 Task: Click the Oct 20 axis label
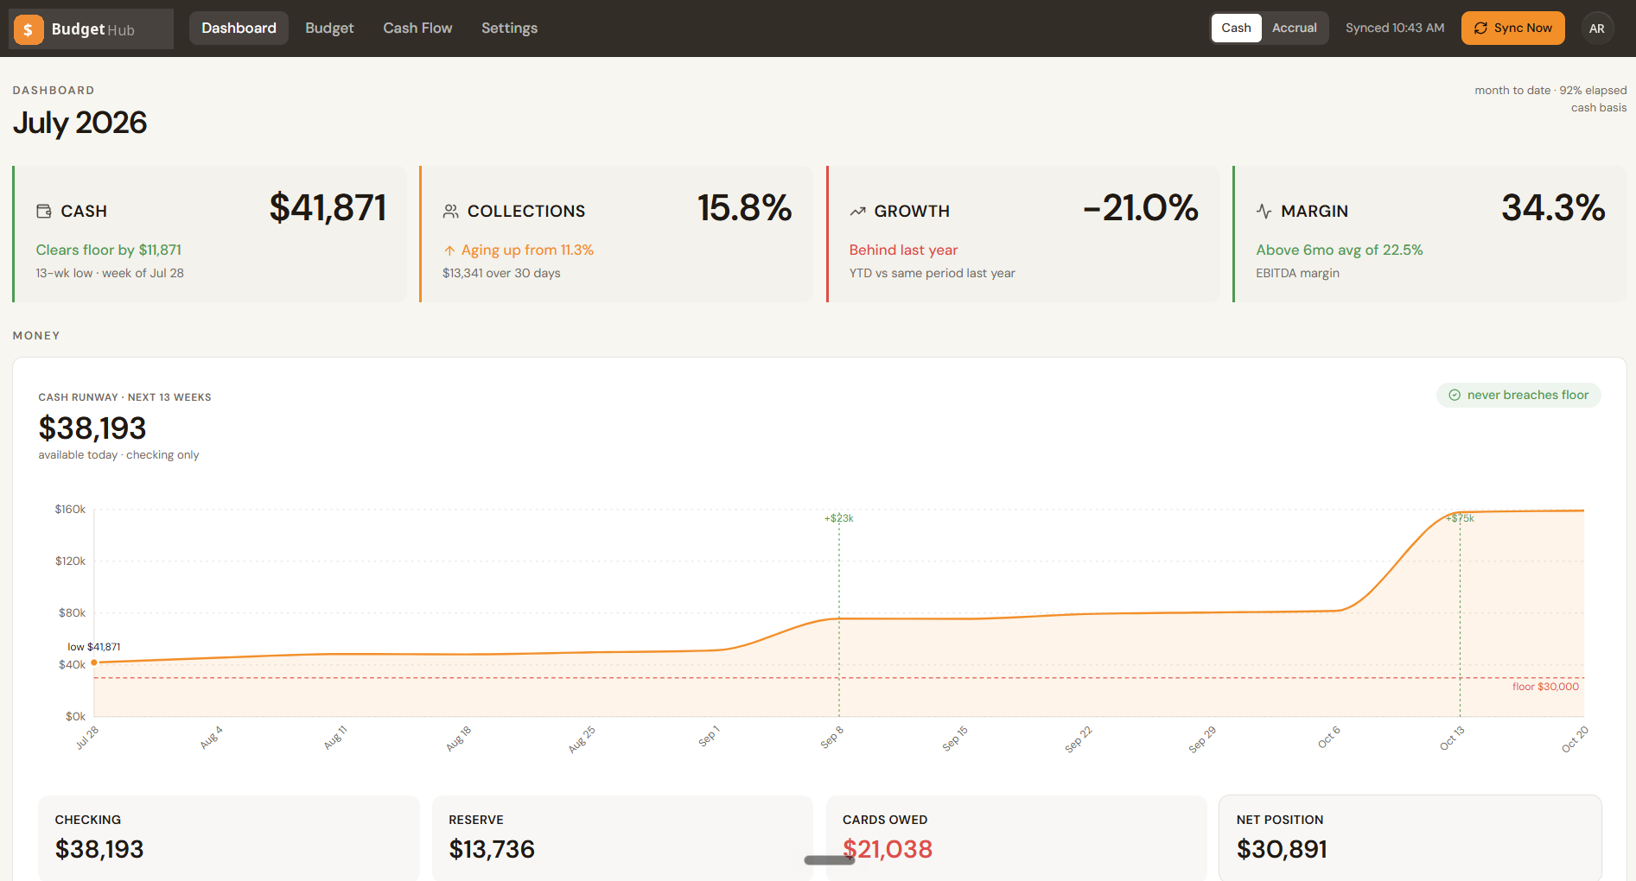pyautogui.click(x=1575, y=738)
